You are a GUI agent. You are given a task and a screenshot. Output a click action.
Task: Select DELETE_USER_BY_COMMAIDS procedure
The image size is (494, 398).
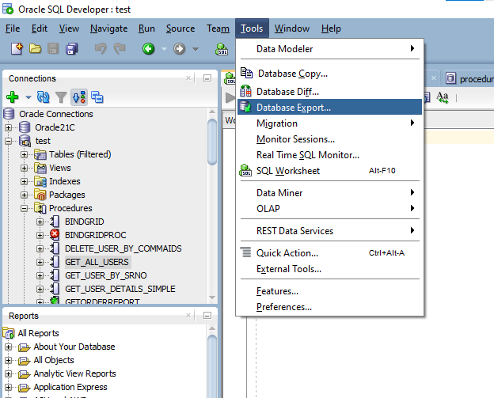click(123, 248)
